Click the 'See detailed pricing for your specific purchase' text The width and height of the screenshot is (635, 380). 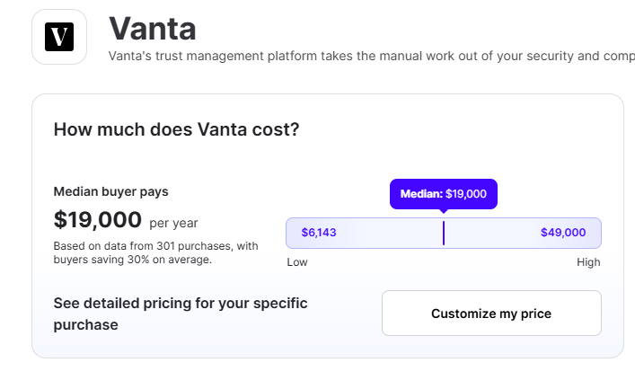181,314
